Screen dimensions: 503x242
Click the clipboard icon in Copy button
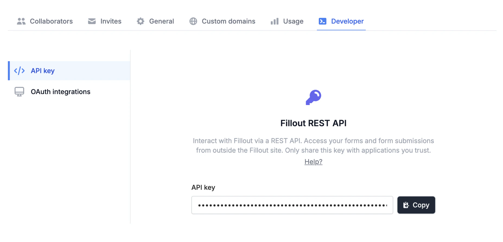[x=406, y=205]
